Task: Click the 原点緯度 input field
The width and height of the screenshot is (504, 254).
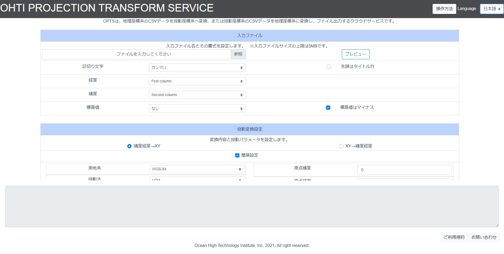Action: tap(405, 170)
